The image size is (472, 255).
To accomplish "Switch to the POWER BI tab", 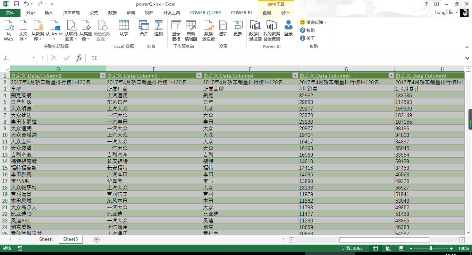I will [x=242, y=13].
